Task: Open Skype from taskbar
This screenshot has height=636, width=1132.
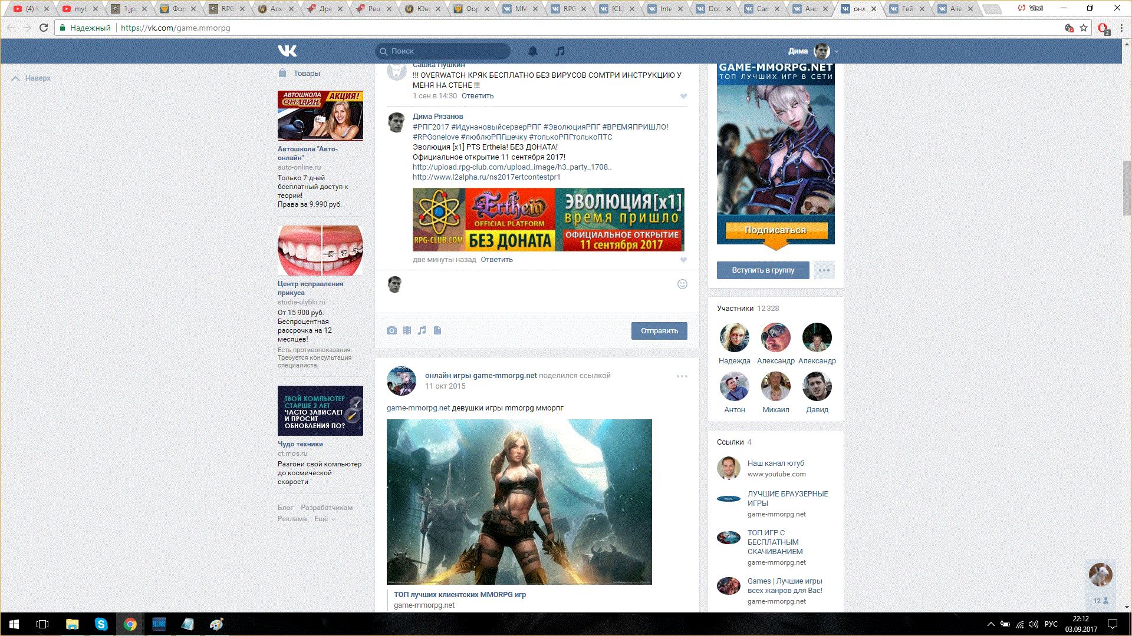Action: 101,624
